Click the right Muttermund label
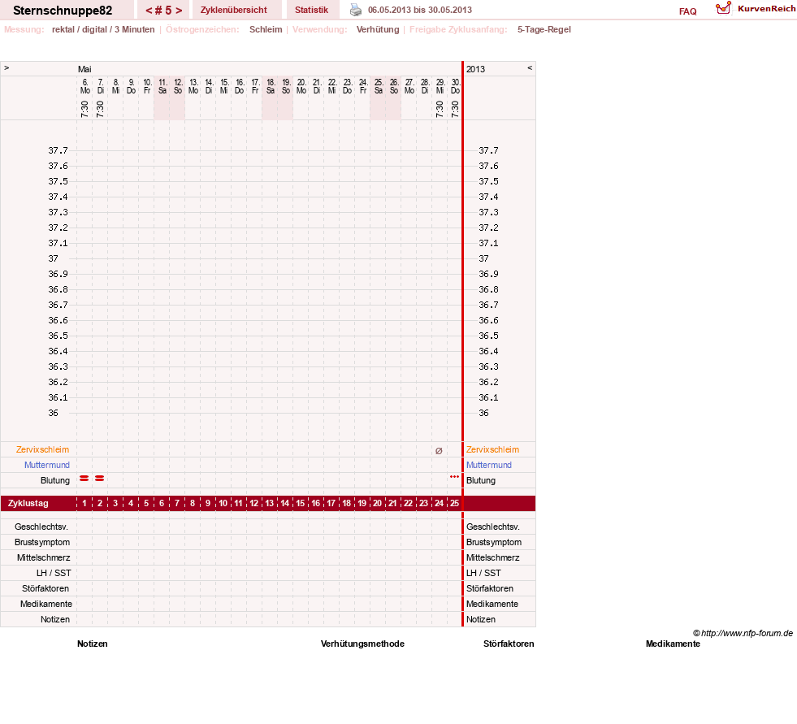This screenshot has height=724, width=797. tap(489, 465)
